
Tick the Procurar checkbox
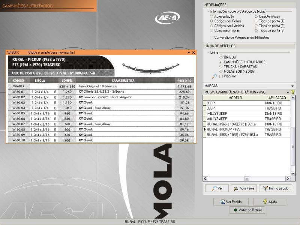221,76
